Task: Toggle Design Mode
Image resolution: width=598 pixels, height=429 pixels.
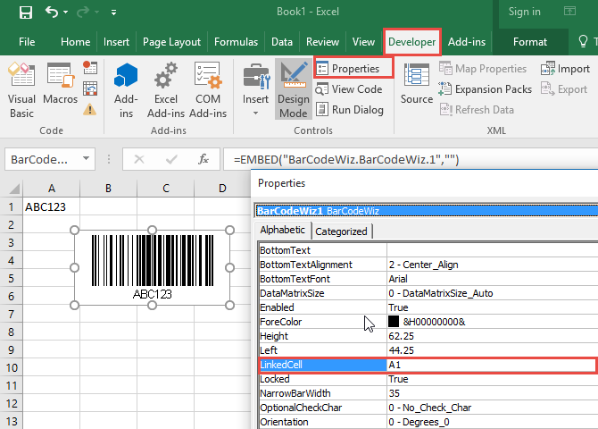Action: click(x=294, y=89)
